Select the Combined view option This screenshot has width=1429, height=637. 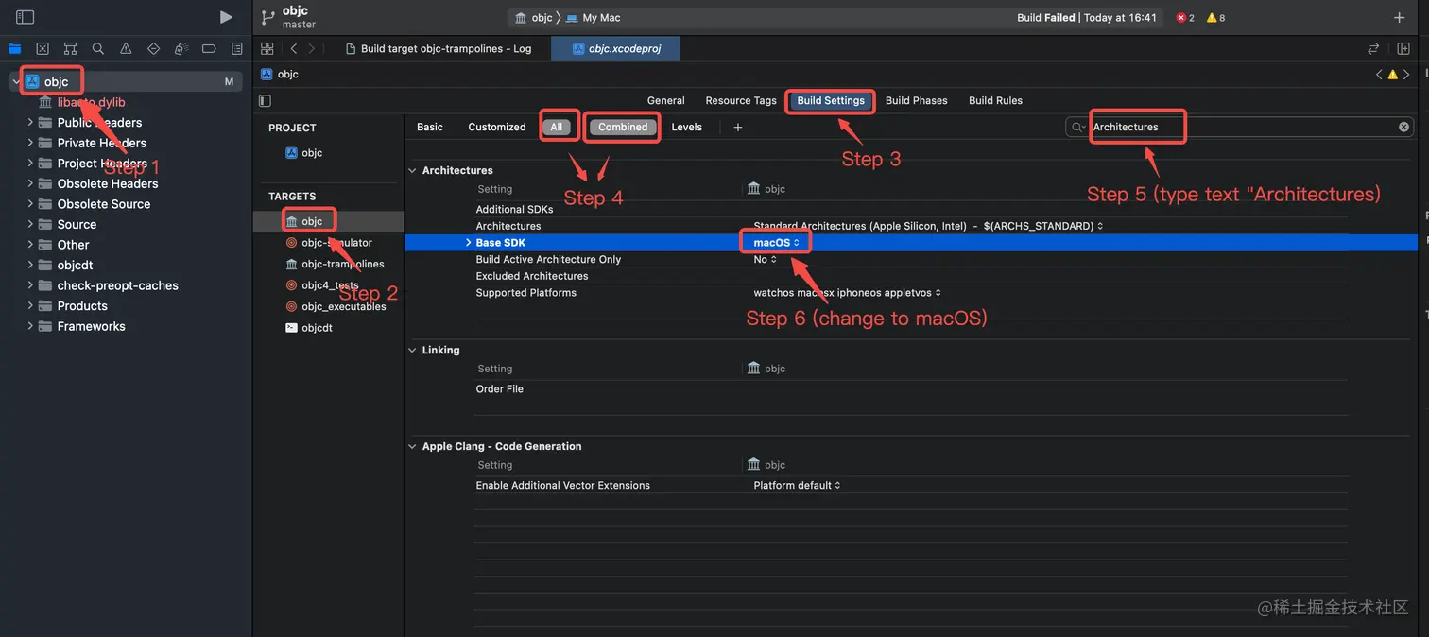[623, 127]
